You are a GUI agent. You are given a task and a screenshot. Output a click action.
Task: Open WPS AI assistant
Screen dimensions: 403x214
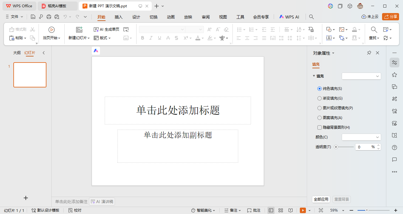[x=289, y=17]
